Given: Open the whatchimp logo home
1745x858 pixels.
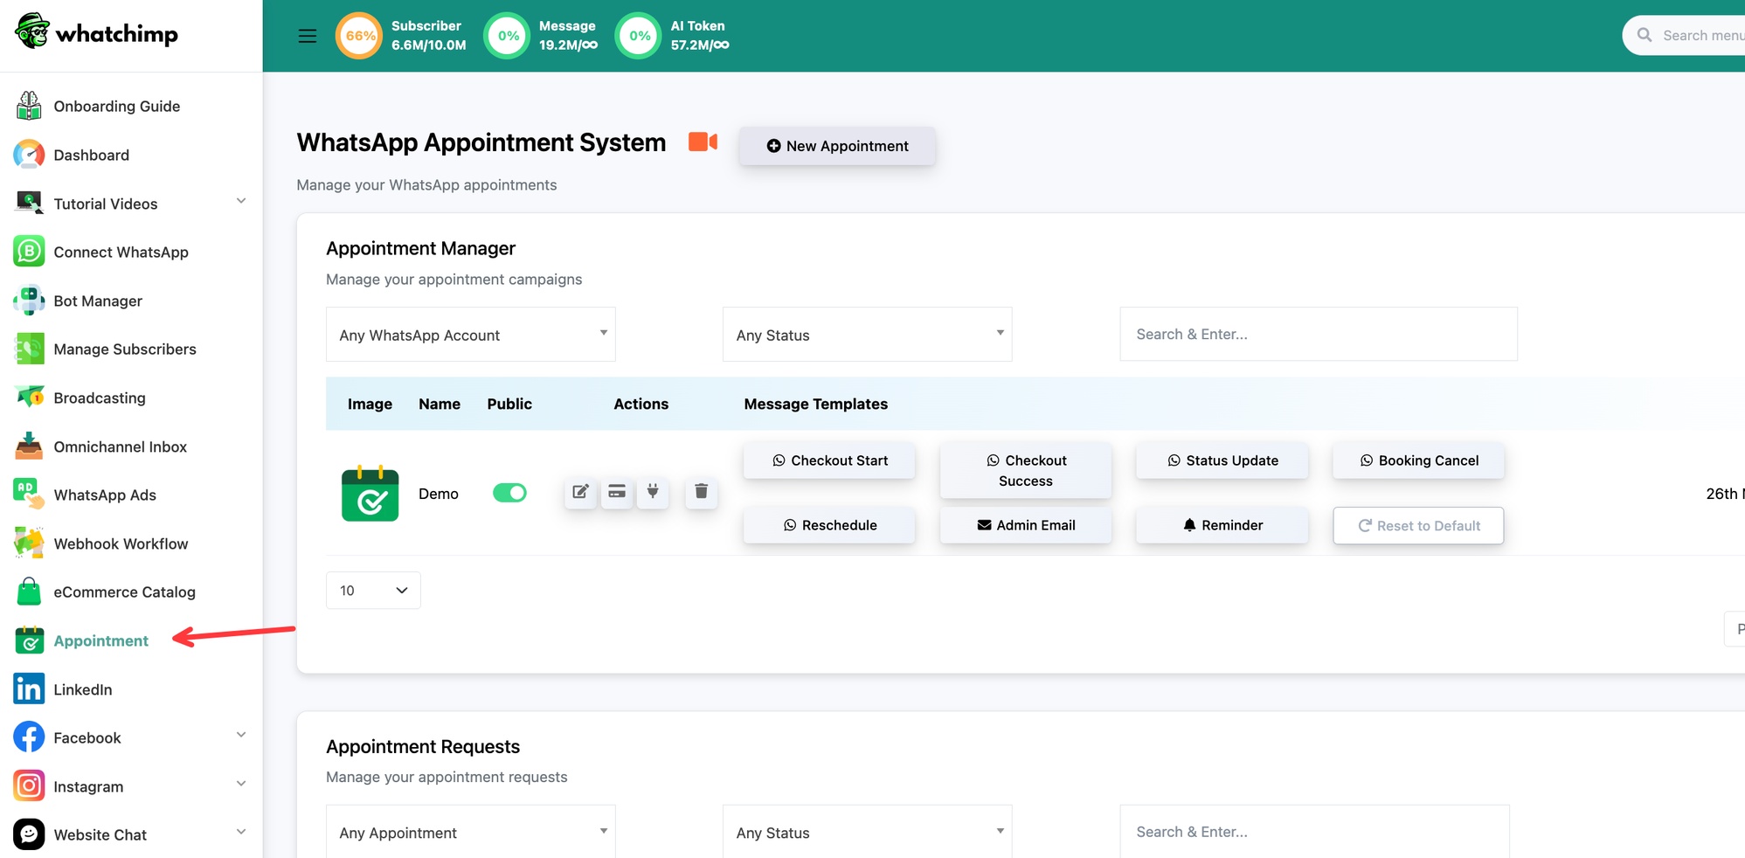Looking at the screenshot, I should click(x=97, y=32).
